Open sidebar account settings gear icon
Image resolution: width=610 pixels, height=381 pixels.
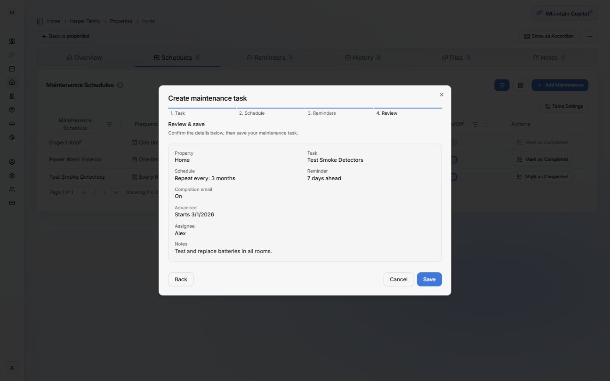(12, 175)
